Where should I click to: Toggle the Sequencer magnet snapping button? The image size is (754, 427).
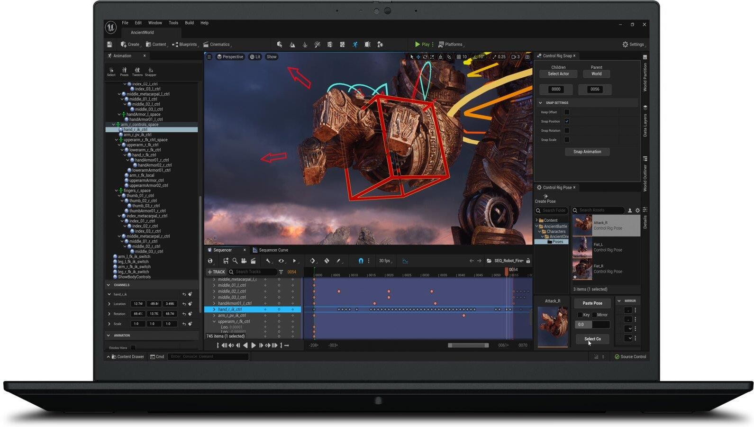tap(361, 261)
